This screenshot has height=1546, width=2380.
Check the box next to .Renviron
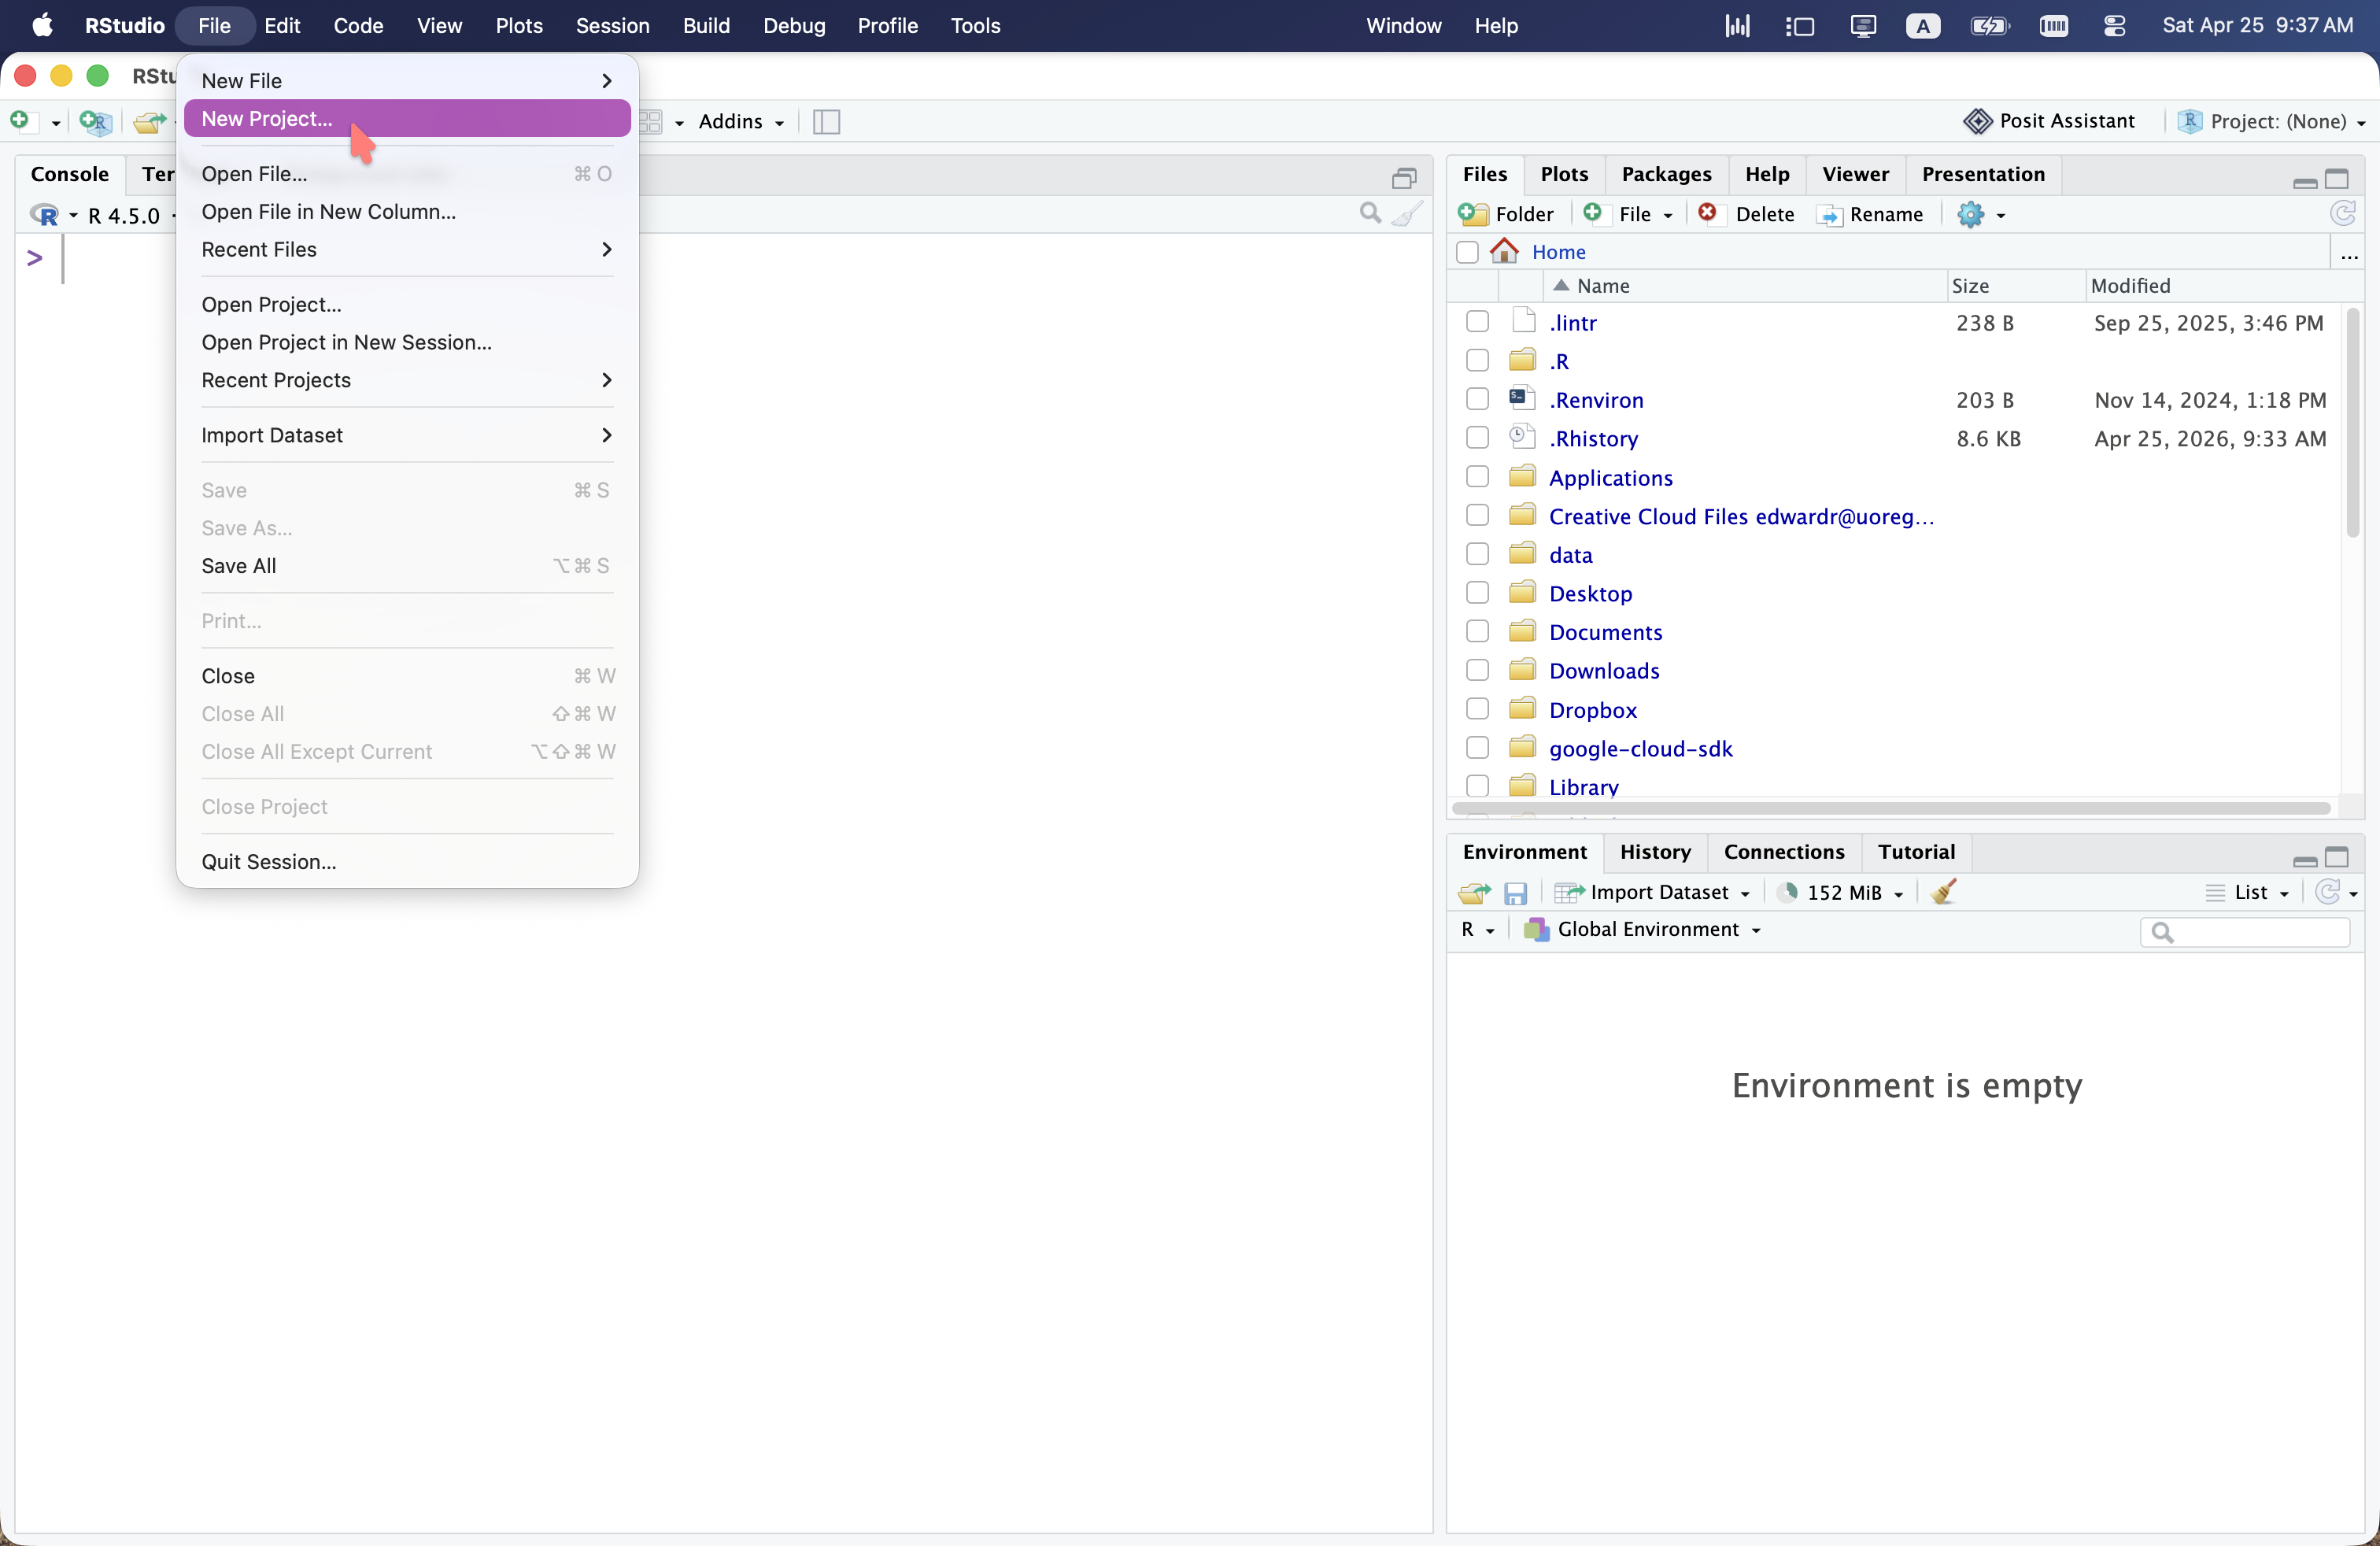click(1477, 400)
